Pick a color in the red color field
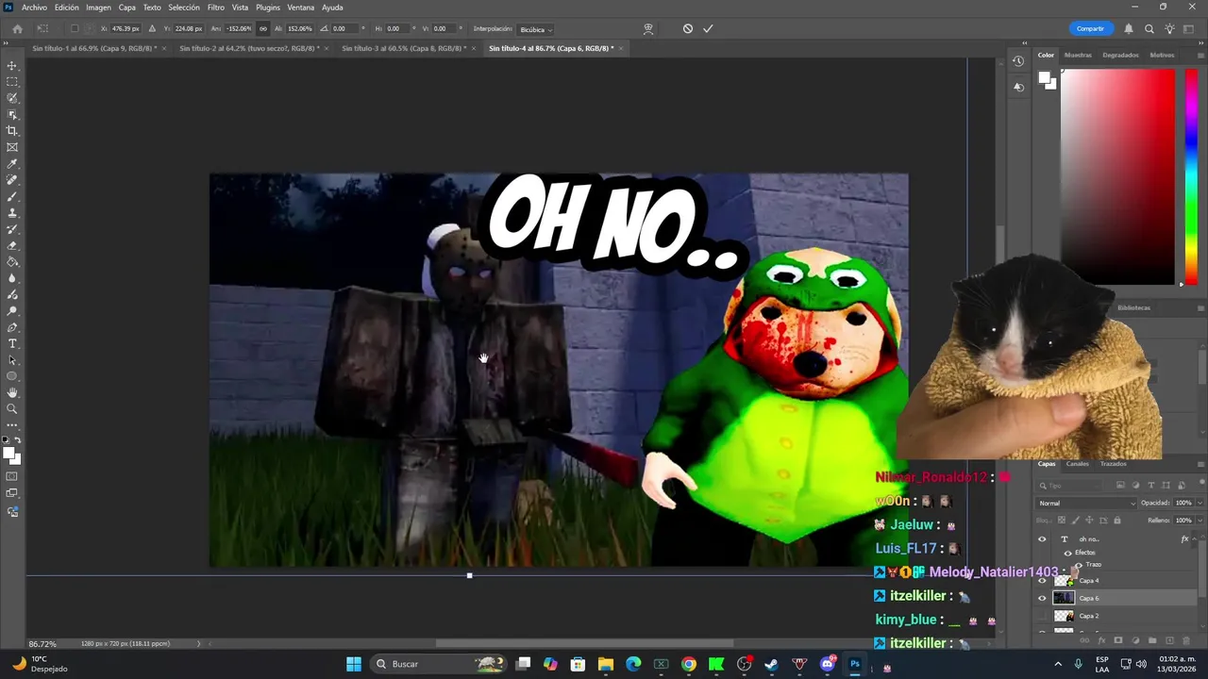1208x679 pixels. [1117, 177]
